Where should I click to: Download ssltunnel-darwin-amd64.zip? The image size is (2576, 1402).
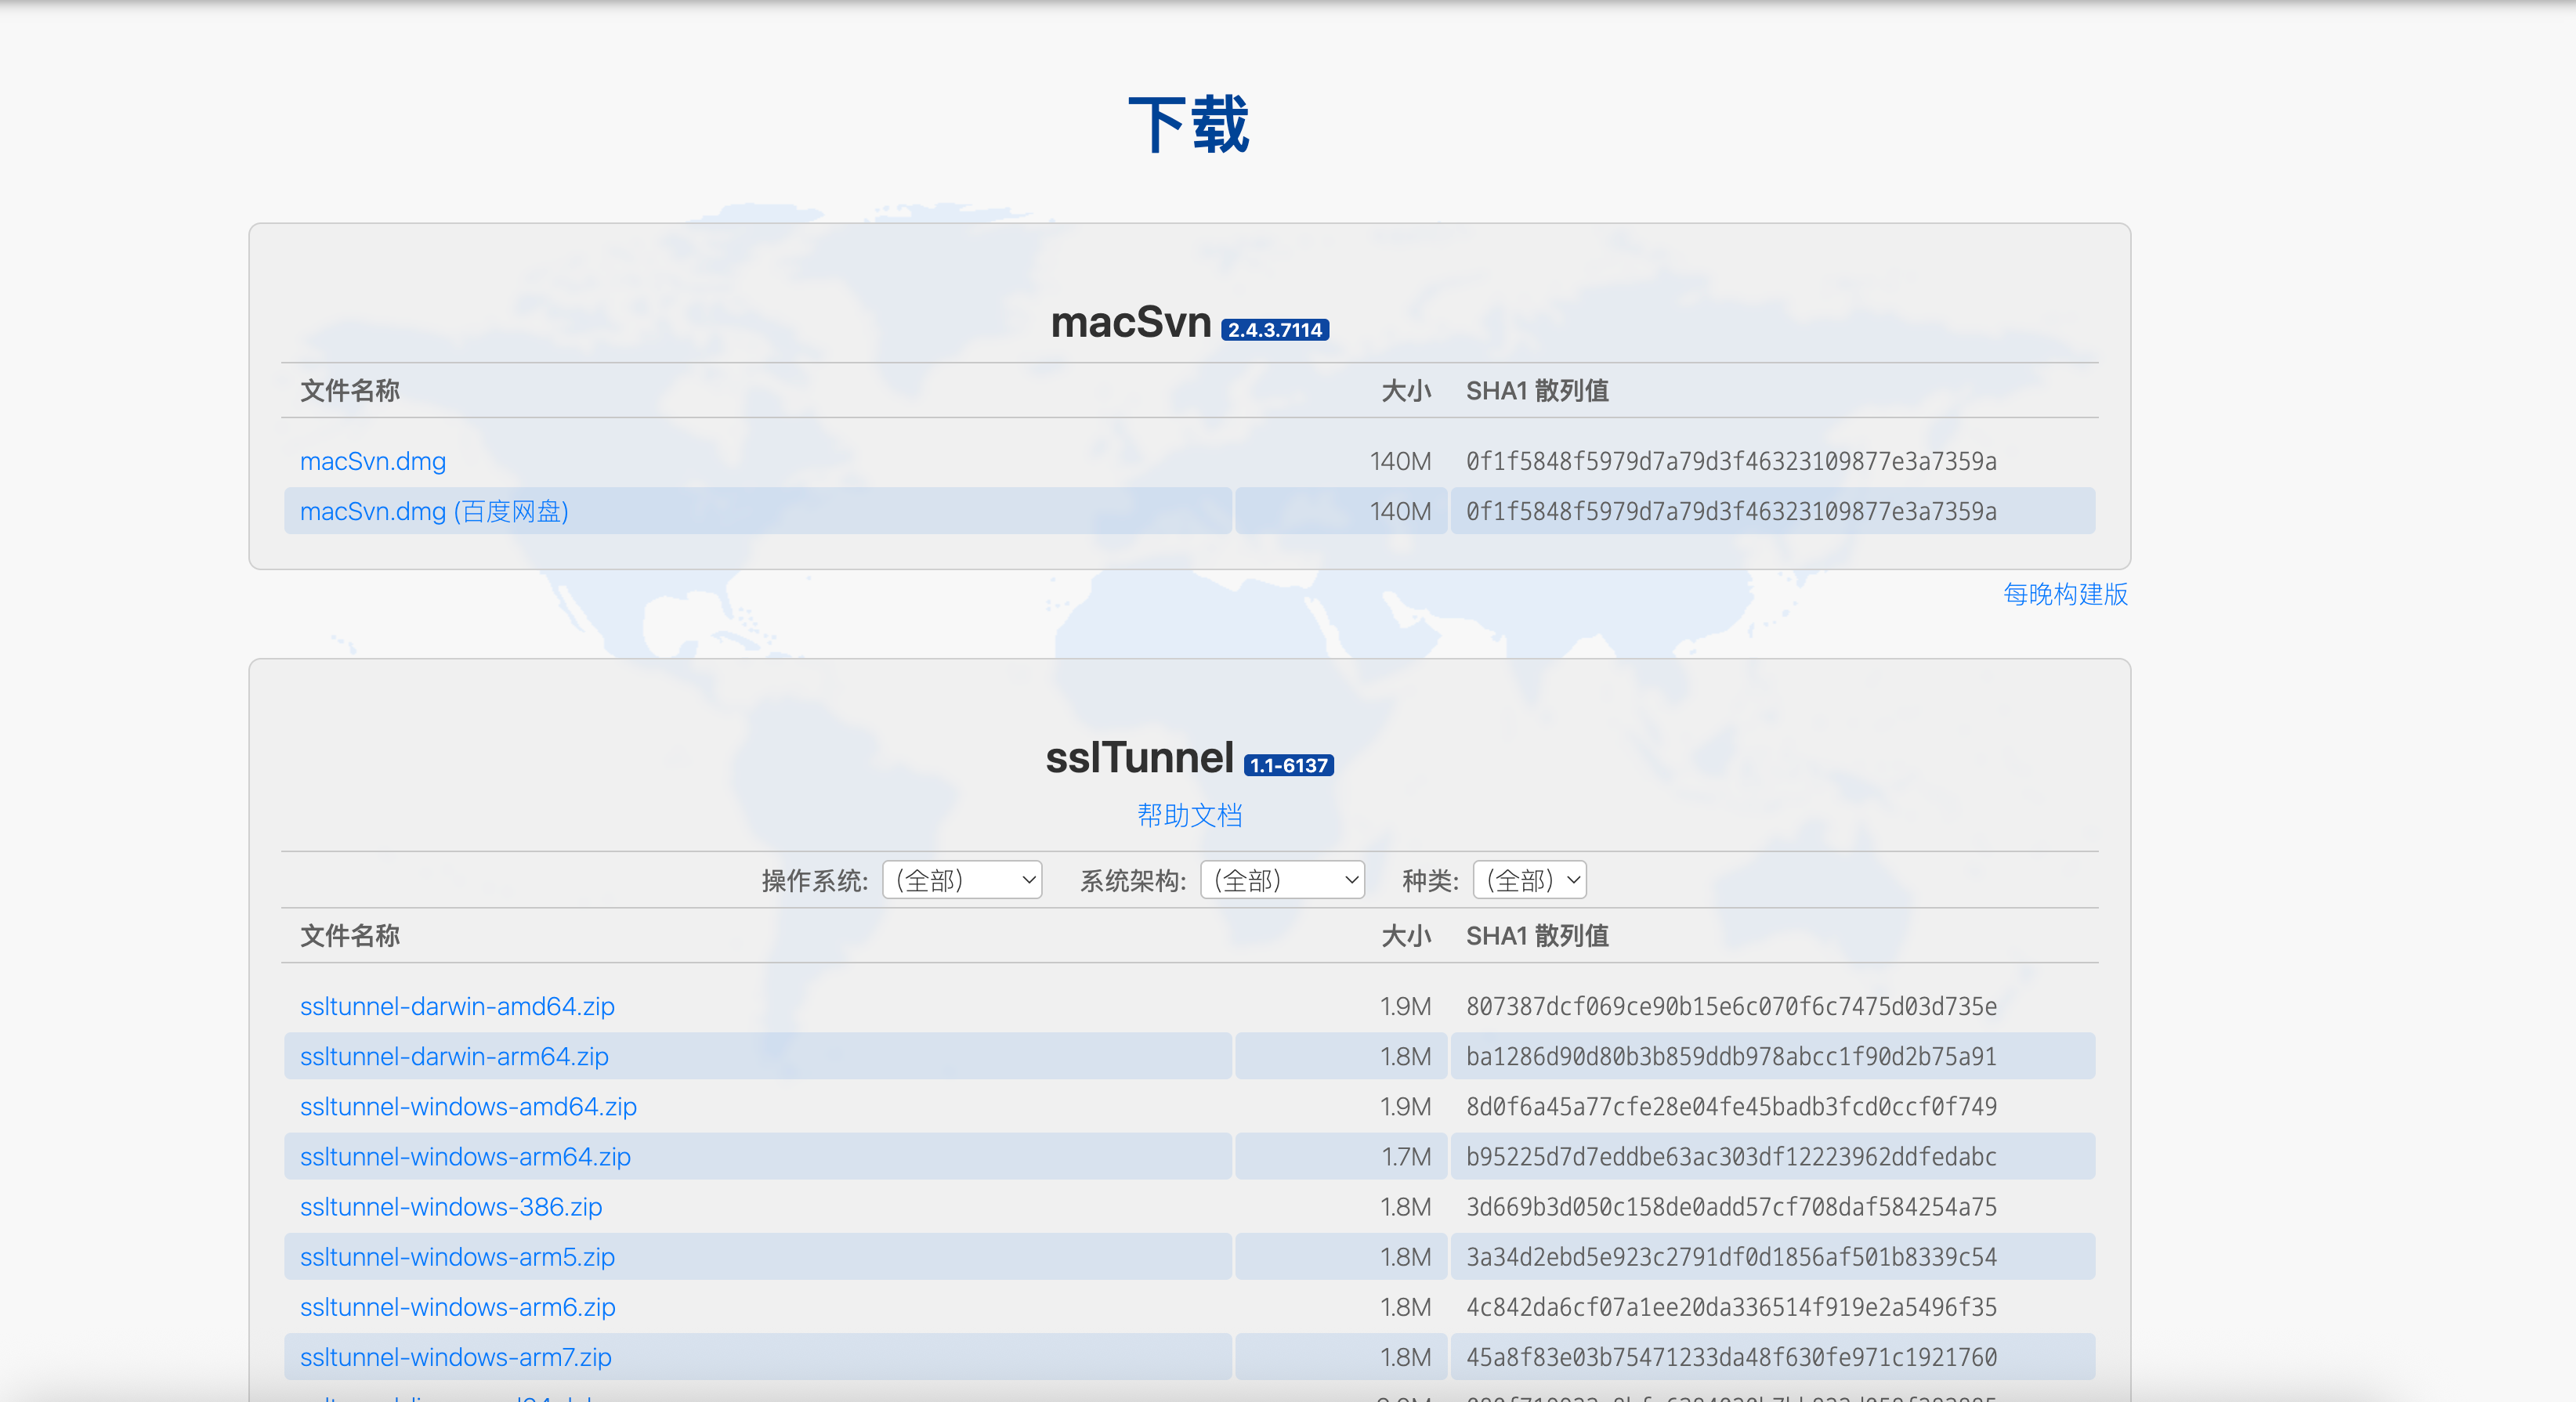click(x=457, y=1006)
